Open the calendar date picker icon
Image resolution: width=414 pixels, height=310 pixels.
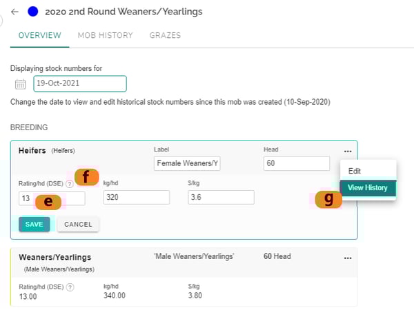pyautogui.click(x=21, y=84)
